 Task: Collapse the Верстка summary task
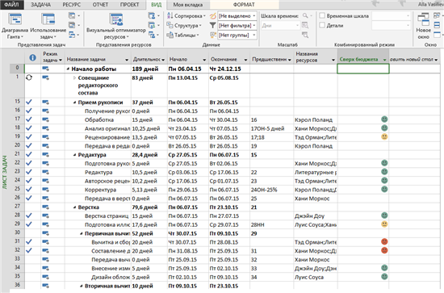(74, 207)
